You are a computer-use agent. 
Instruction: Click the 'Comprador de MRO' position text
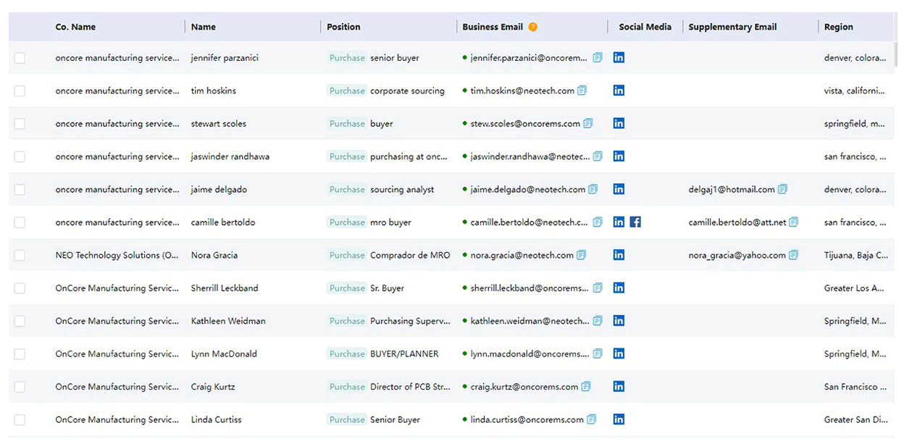coord(410,255)
